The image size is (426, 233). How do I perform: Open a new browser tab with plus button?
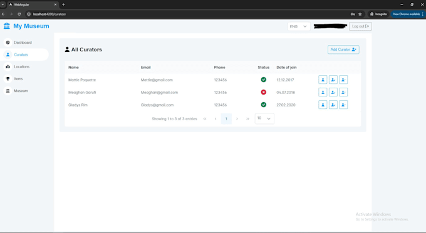coord(63,4)
